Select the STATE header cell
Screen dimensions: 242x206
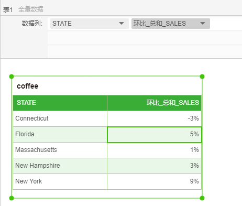pyautogui.click(x=60, y=103)
